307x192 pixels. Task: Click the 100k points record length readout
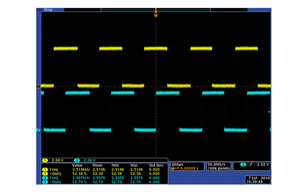[218, 168]
